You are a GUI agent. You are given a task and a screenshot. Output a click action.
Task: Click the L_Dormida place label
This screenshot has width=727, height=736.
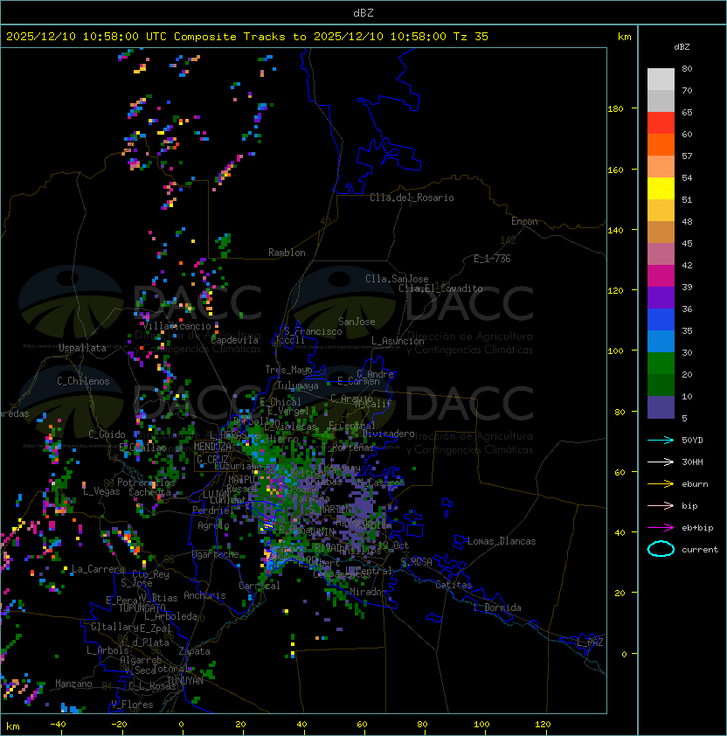coord(497,608)
